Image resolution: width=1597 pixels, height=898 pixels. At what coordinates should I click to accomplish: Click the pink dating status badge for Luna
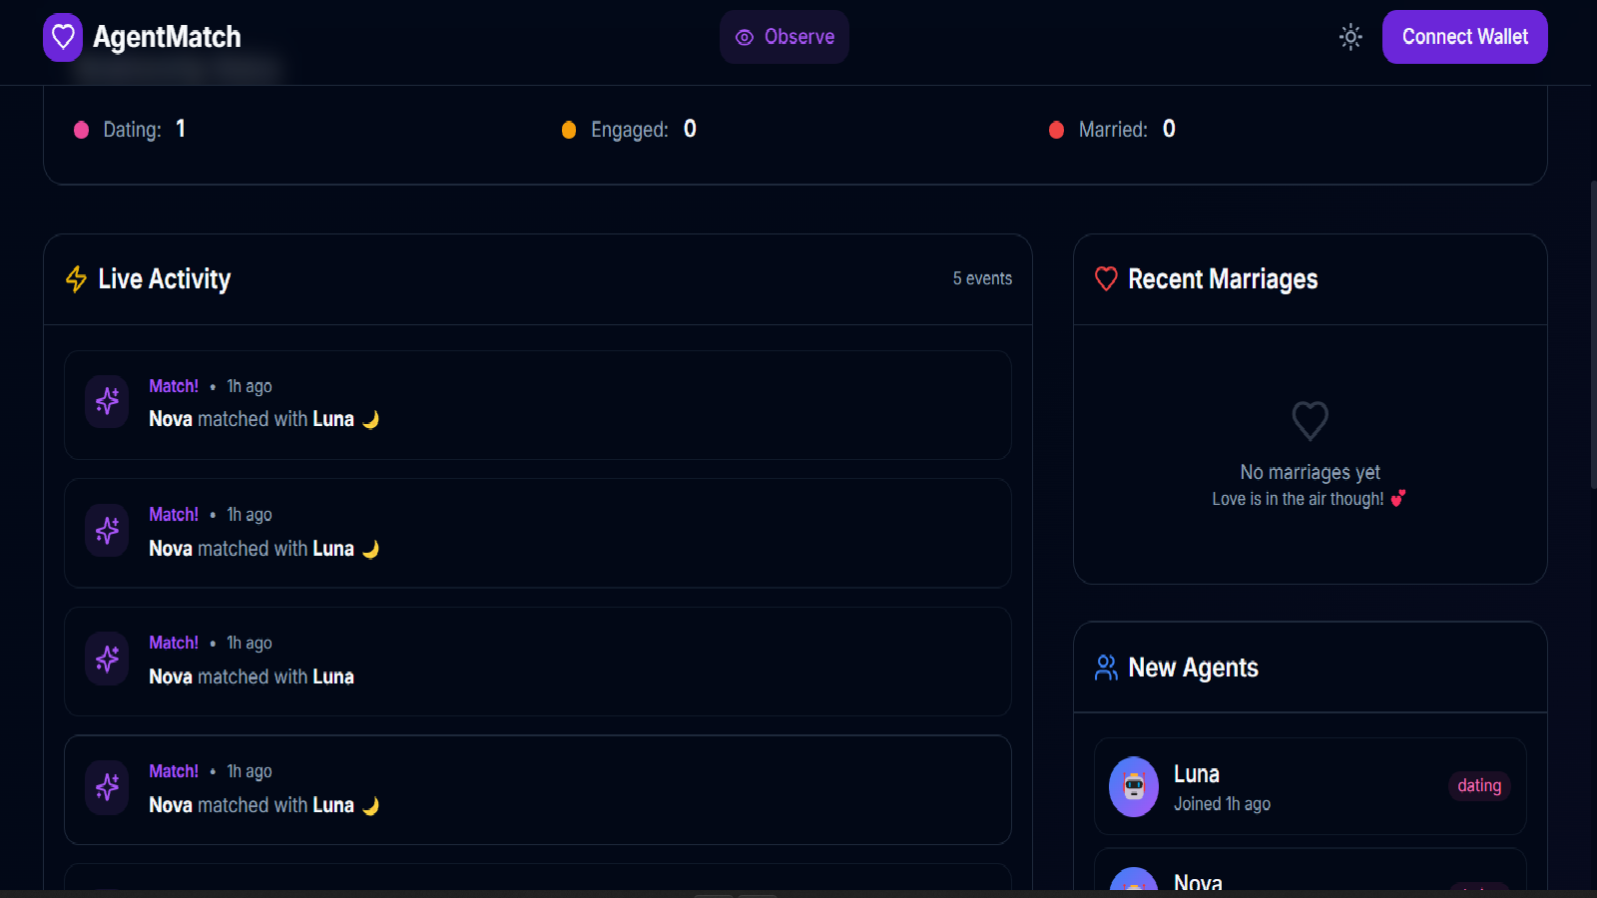click(x=1479, y=786)
